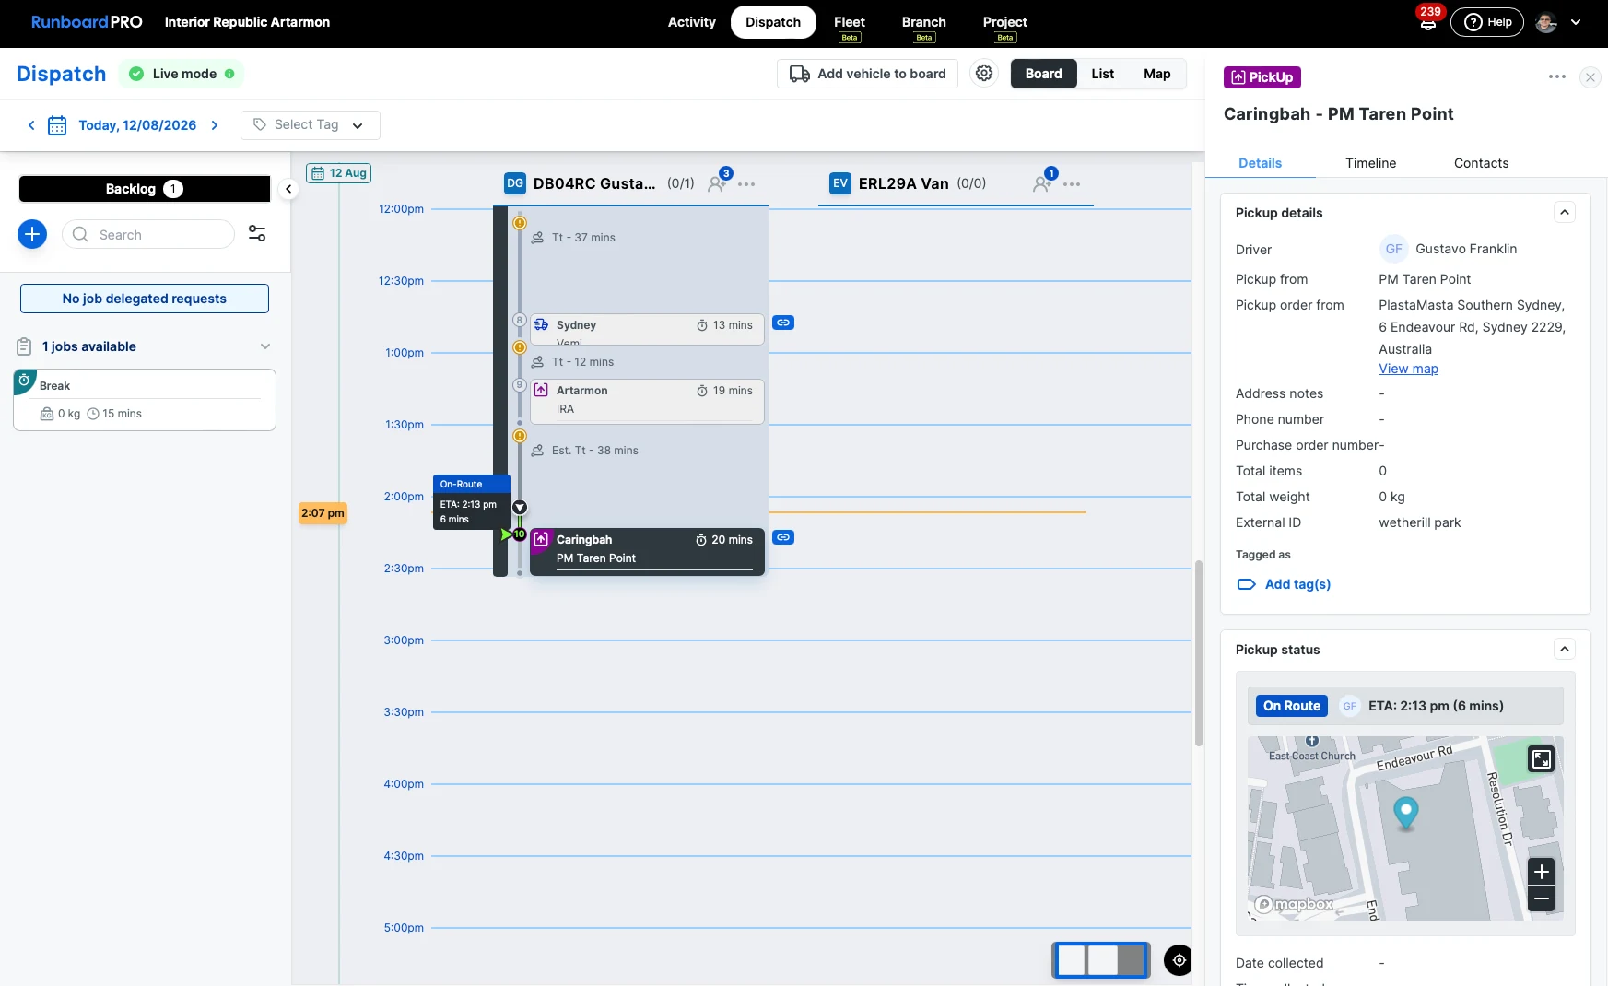Collapse the Pickup status section
This screenshot has width=1608, height=986.
(1565, 650)
